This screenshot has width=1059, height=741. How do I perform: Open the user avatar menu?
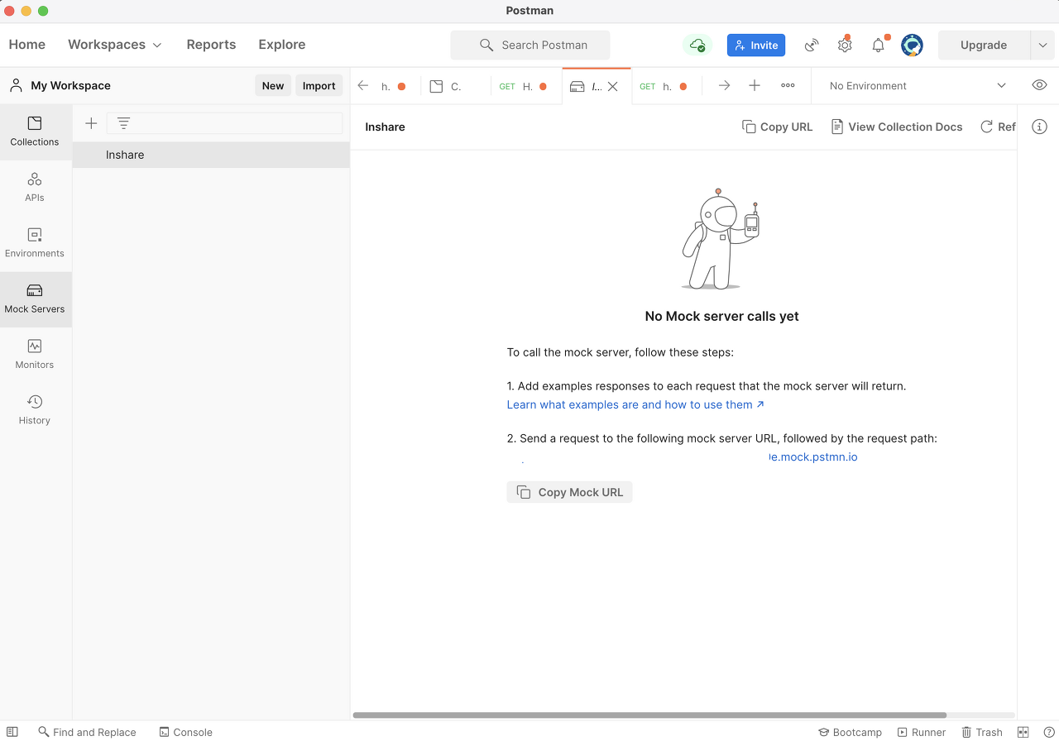(x=912, y=45)
